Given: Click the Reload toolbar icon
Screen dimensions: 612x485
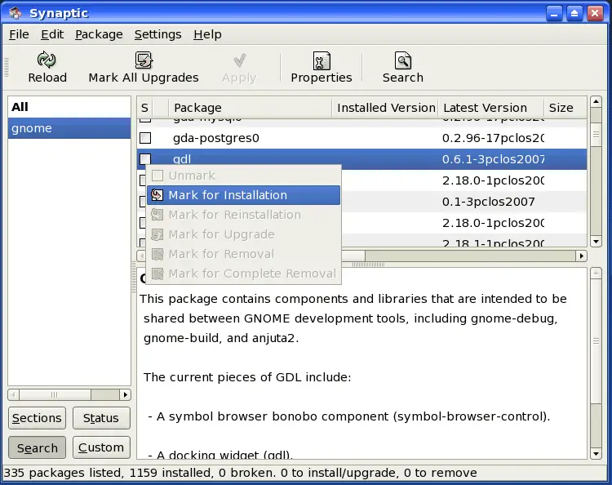Looking at the screenshot, I should [47, 60].
